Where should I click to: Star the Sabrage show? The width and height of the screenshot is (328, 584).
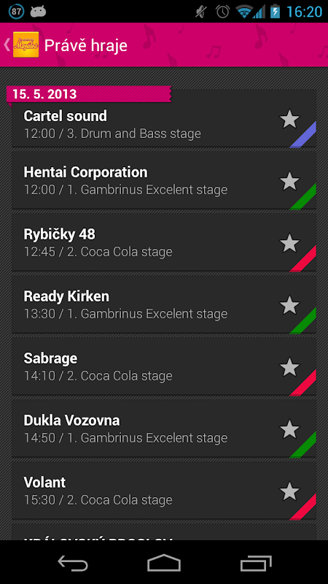(289, 368)
